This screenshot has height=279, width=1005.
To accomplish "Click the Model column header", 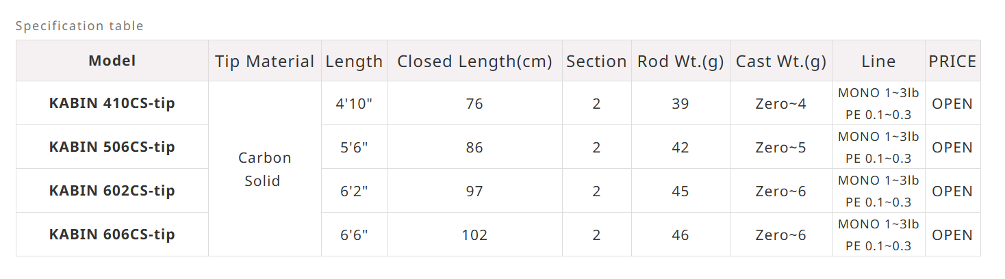I will pos(112,61).
